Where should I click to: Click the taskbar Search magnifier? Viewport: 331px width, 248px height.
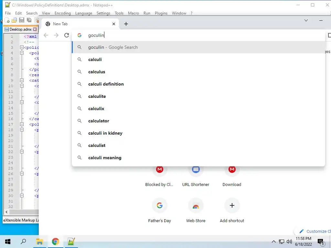click(x=23, y=242)
